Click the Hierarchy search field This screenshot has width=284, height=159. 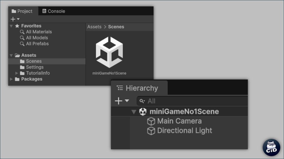(194, 101)
